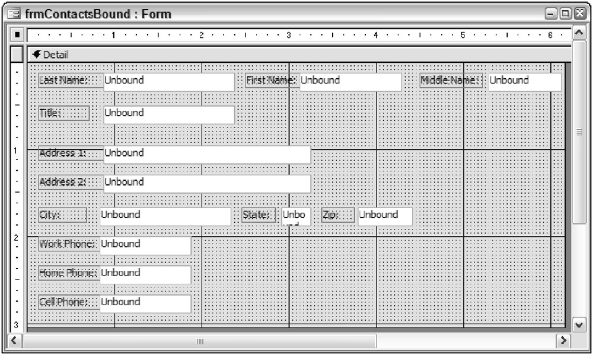Click the form selector box at the ruler corner
Screen dimensions: 593x355
[17, 35]
